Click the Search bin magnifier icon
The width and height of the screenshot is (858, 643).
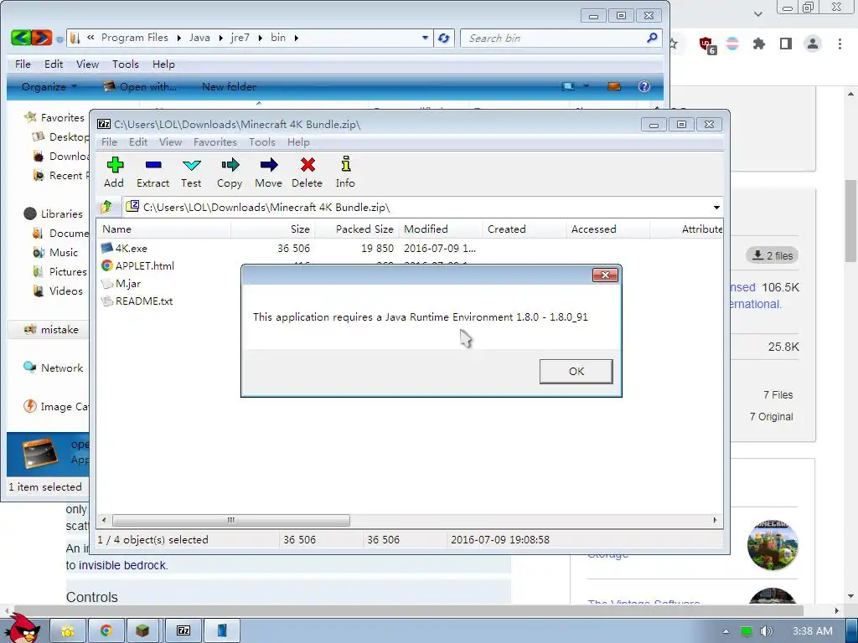pyautogui.click(x=652, y=38)
